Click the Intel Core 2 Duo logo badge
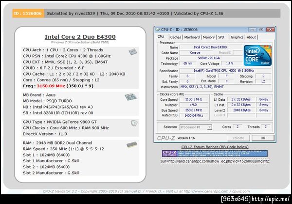Screen dimensions: 292x204 click(x=257, y=55)
